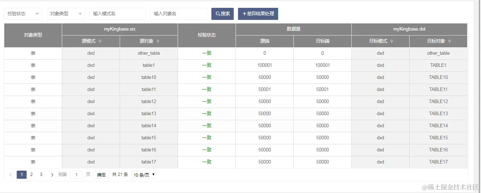Click the 目标端 column header
481x193 pixels.
click(323, 41)
